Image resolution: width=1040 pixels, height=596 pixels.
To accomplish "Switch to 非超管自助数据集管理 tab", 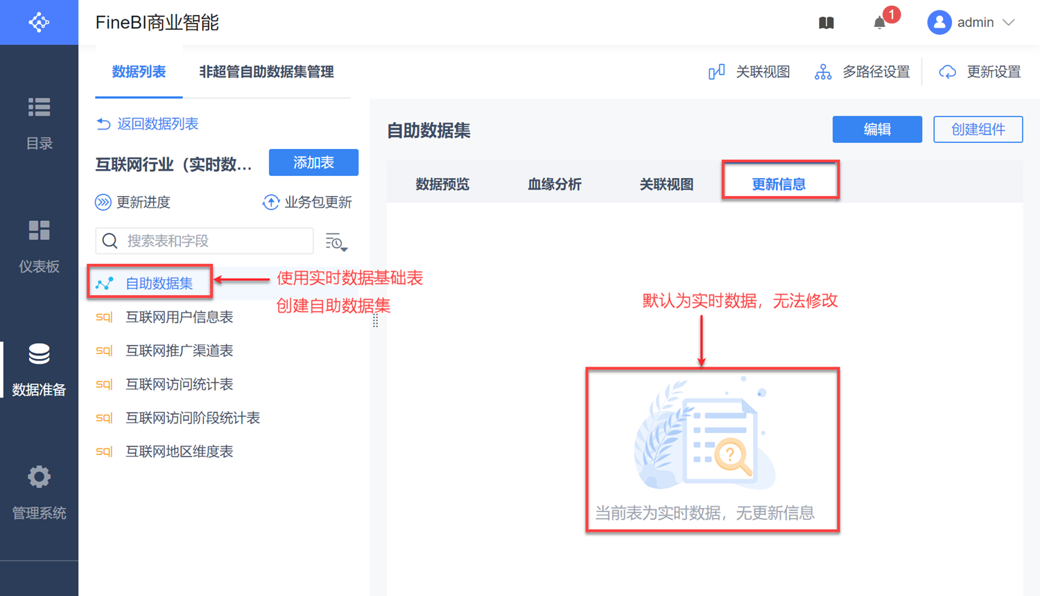I will tap(266, 72).
